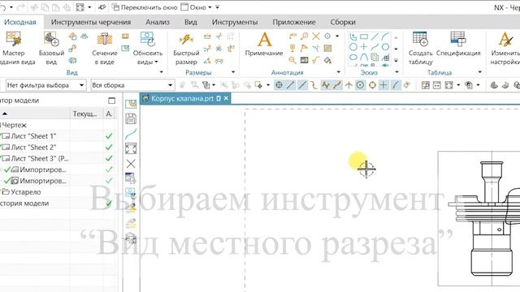The width and height of the screenshot is (520, 292).
Task: Click the linear dimension icon in Размеры
Action: tap(207, 36)
